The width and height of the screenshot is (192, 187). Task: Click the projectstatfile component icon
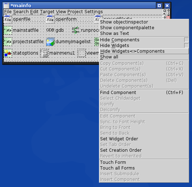(x=8, y=42)
